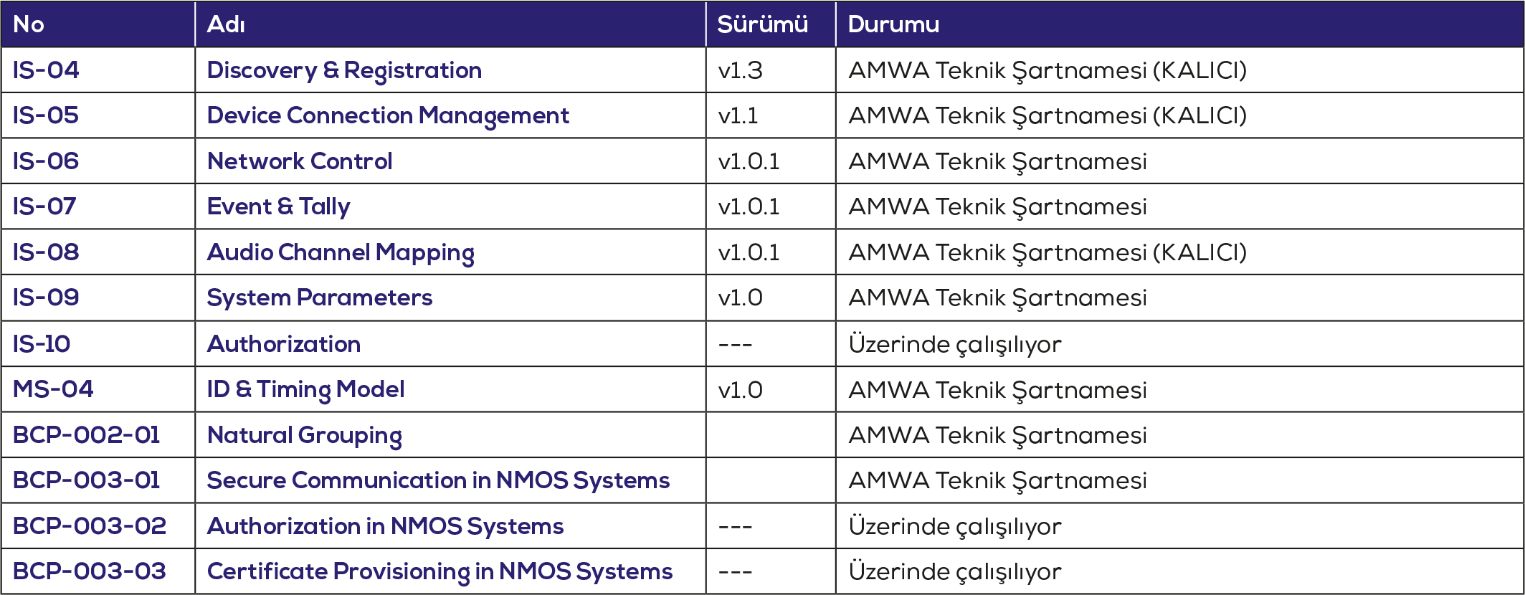Click 'Üzerinde çalışılıyor' in BCP-003-03 row
Viewport: 1525px width, 595px height.
[x=954, y=571]
